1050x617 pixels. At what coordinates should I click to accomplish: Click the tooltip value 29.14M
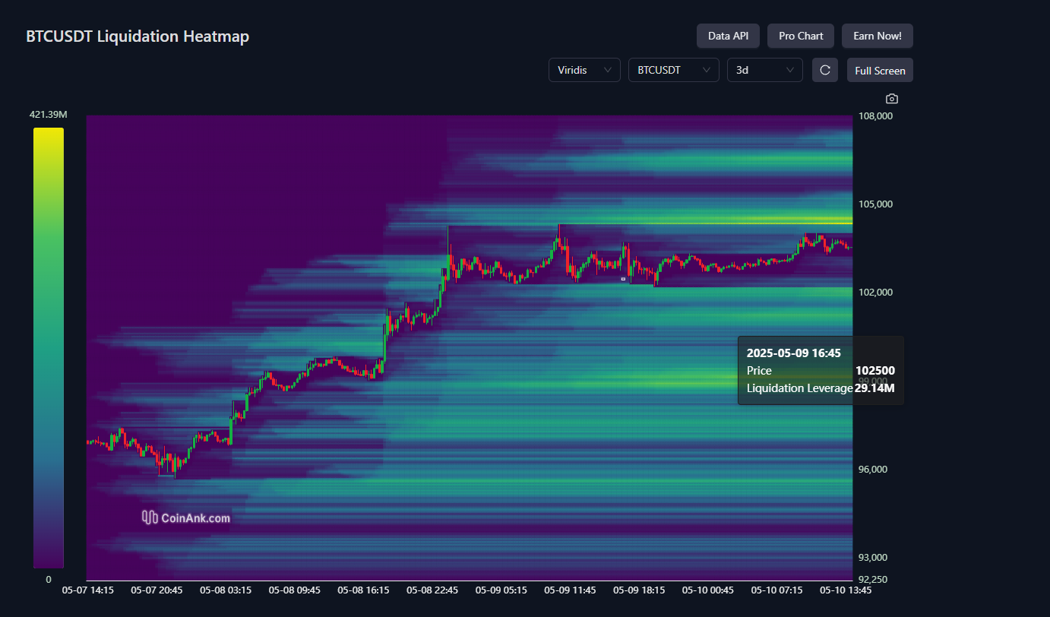tap(874, 388)
